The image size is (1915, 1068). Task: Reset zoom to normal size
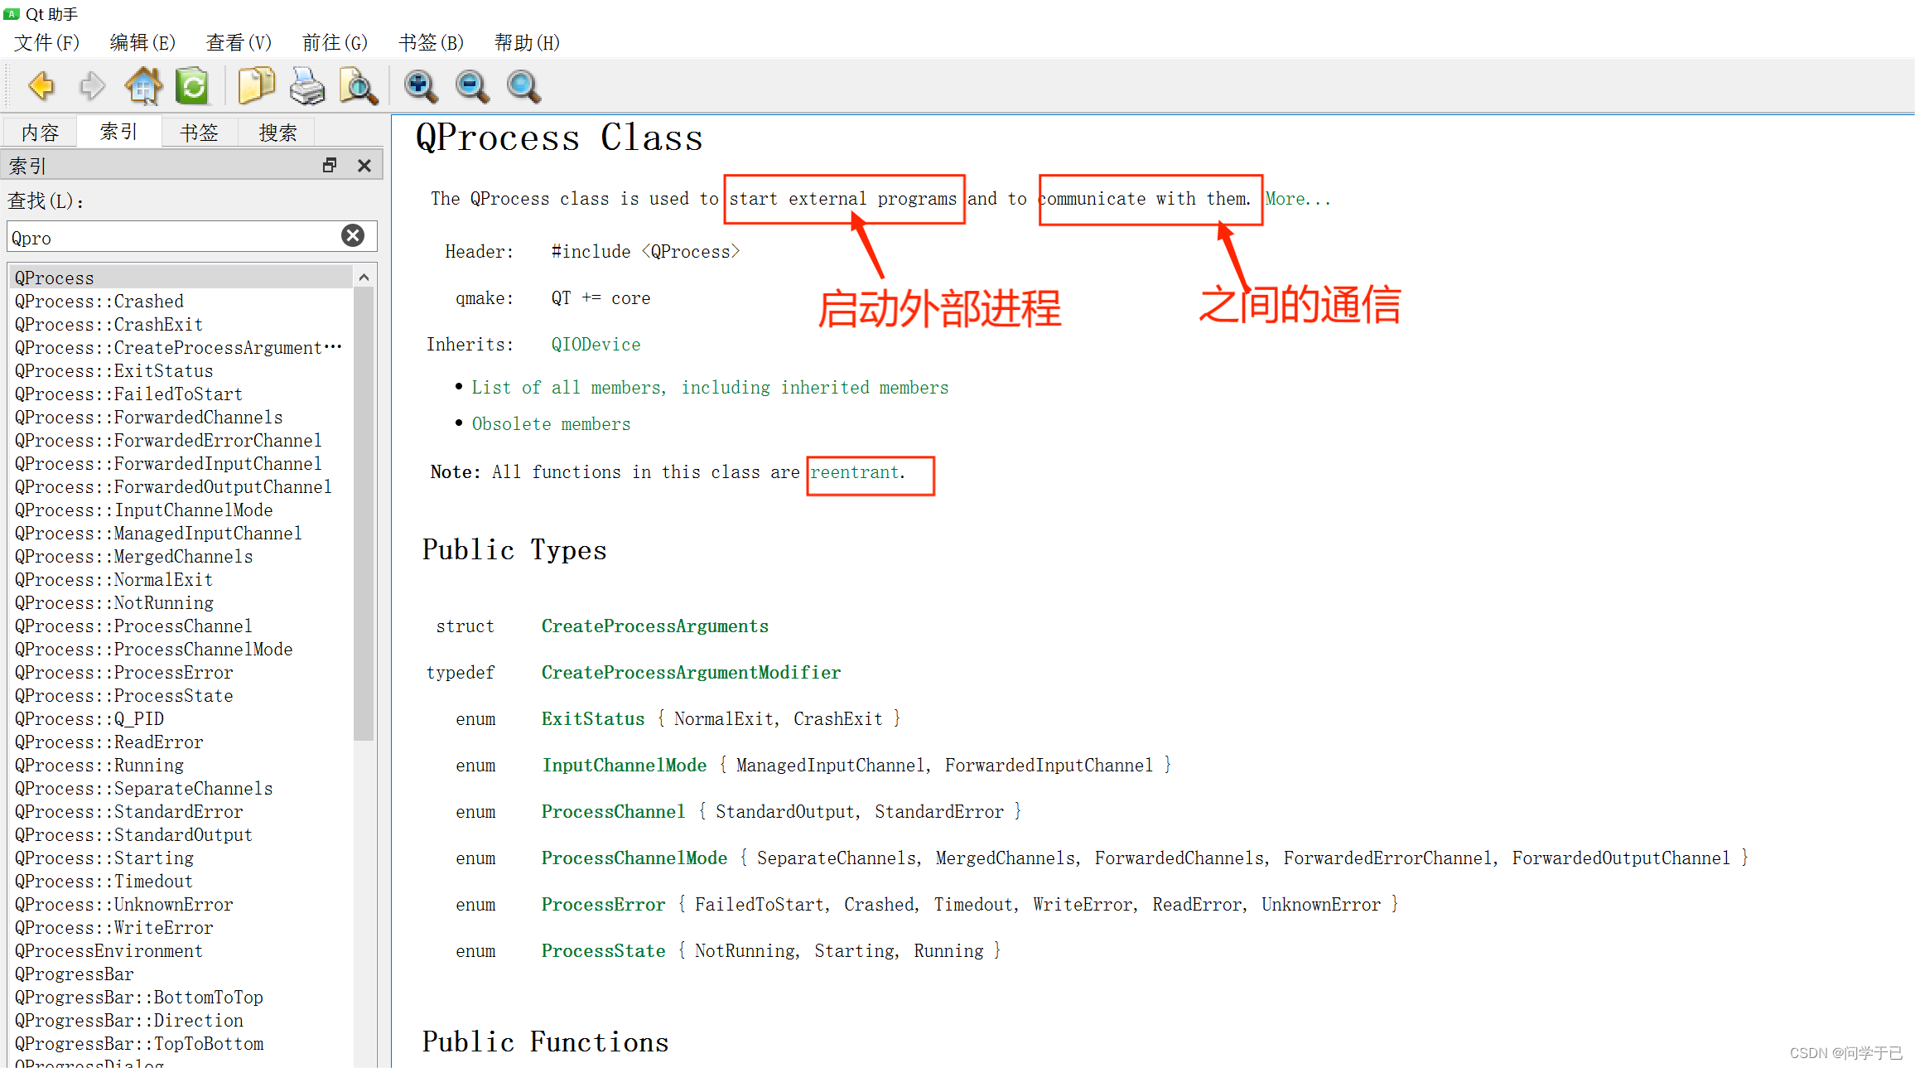click(x=523, y=85)
